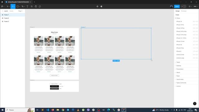Select the Frame tool
Screen dimensions: 199x112
pyautogui.click(x=13, y=7)
